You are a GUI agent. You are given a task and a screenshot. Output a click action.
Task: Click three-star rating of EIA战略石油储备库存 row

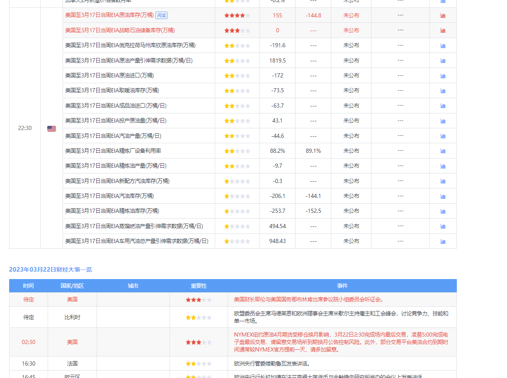tap(237, 30)
